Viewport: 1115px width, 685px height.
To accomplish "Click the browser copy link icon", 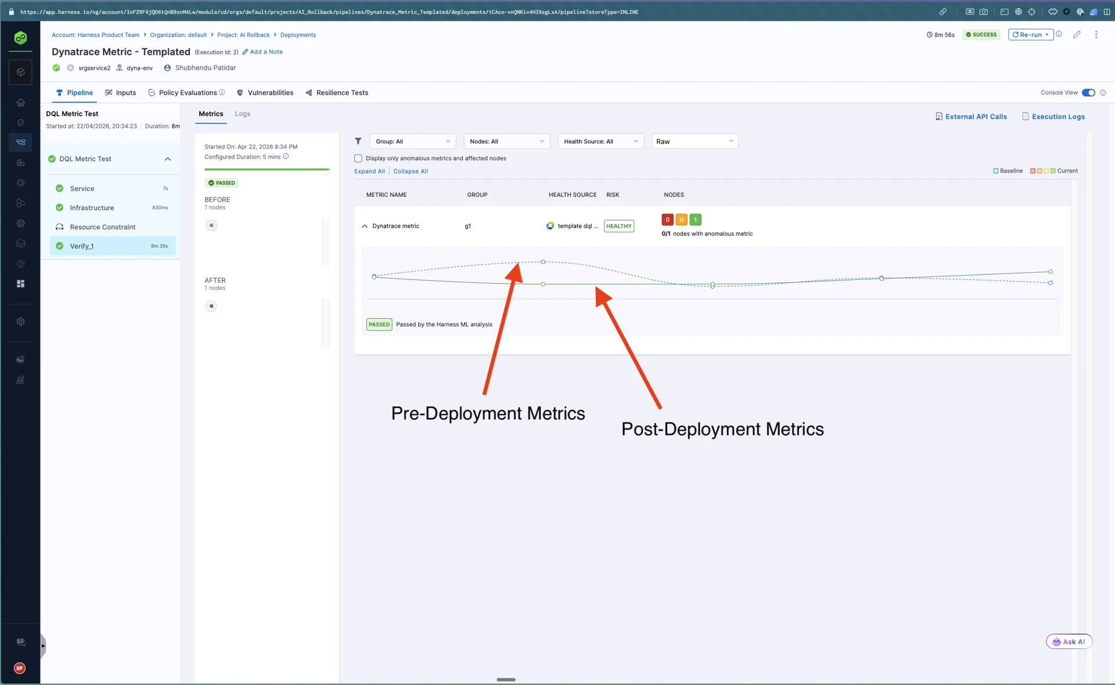I will 943,12.
